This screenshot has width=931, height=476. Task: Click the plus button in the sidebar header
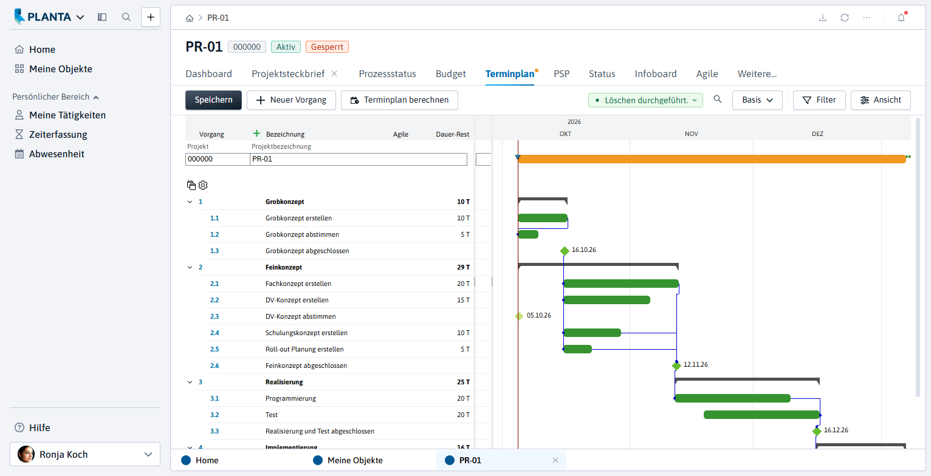[x=151, y=17]
